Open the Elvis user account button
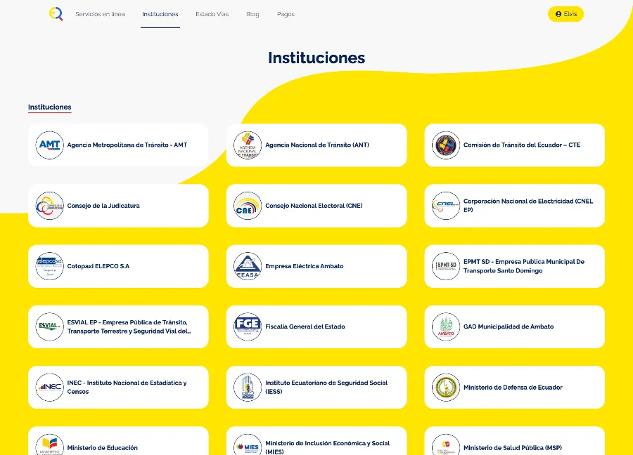 pos(565,14)
